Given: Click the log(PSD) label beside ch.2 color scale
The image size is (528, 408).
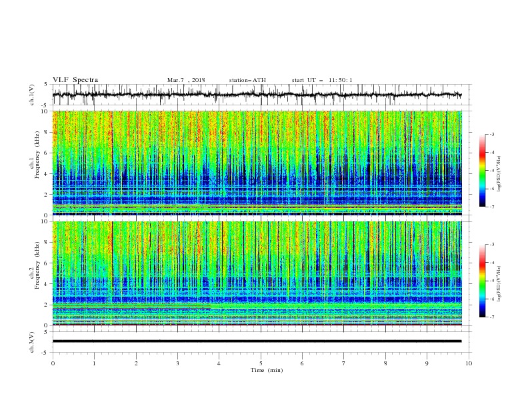Looking at the screenshot, I should pos(499,283).
